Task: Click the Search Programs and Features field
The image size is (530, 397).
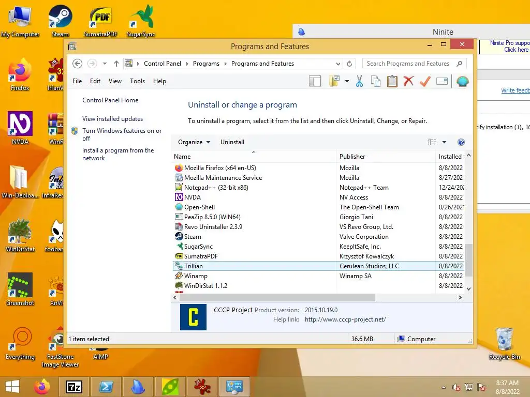Action: click(415, 64)
